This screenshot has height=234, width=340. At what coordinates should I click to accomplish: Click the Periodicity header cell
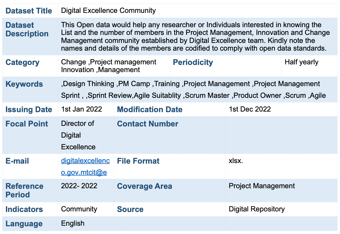[x=193, y=62]
